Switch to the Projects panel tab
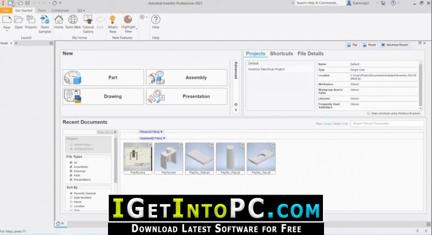The image size is (432, 235). (x=255, y=53)
